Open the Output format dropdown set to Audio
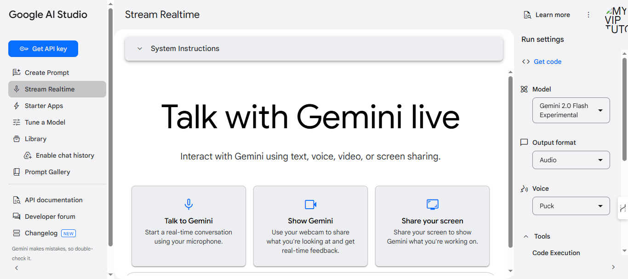Viewport: 628px width, 279px height. (571, 160)
